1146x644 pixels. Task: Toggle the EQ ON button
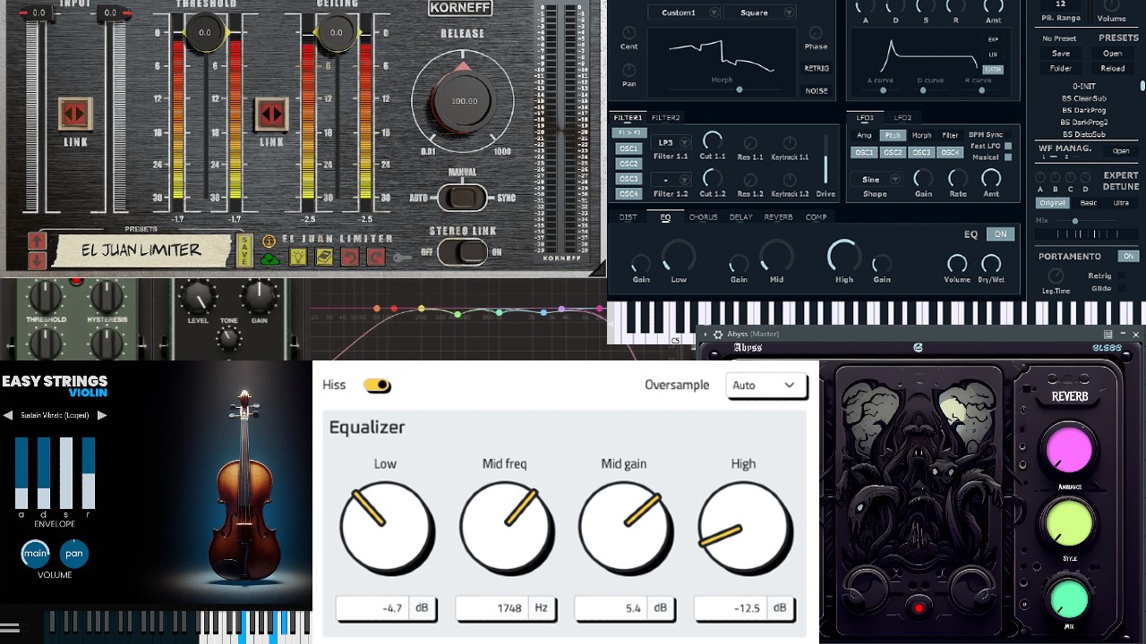tap(1000, 234)
